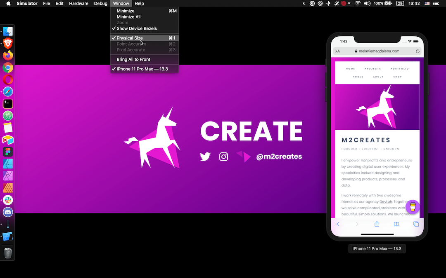The width and height of the screenshot is (446, 278).
Task: Tap the Deytah link on webpage
Action: [386, 201]
